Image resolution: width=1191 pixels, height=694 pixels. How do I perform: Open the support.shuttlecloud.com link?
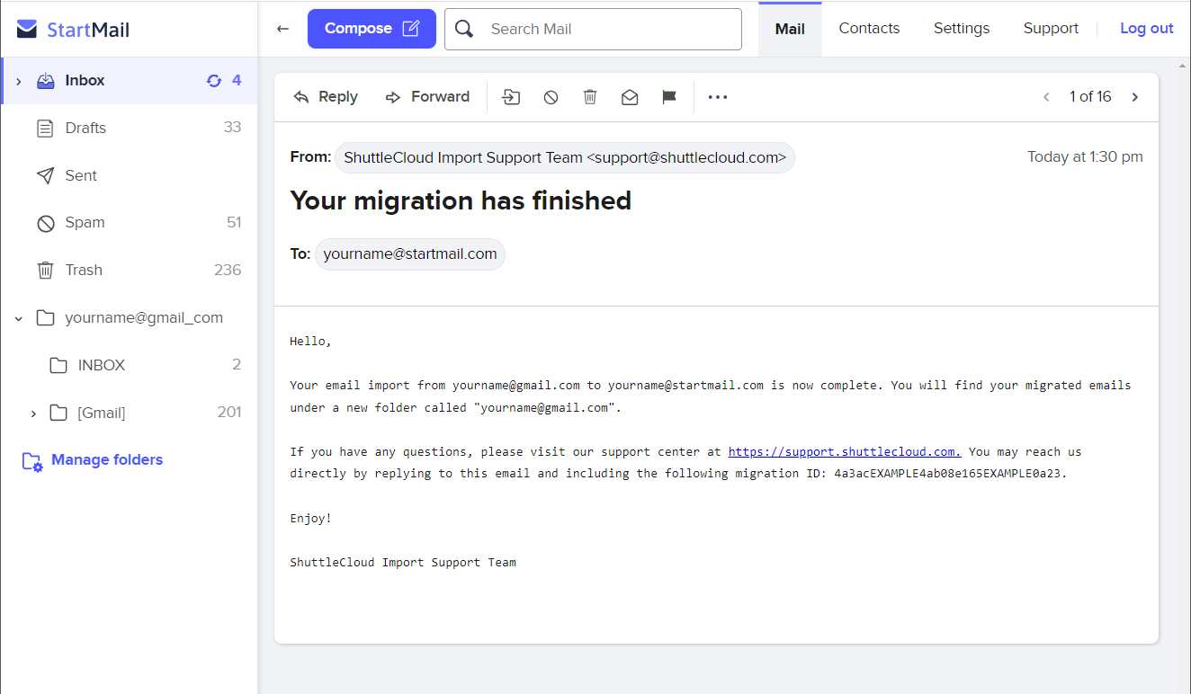click(x=844, y=451)
